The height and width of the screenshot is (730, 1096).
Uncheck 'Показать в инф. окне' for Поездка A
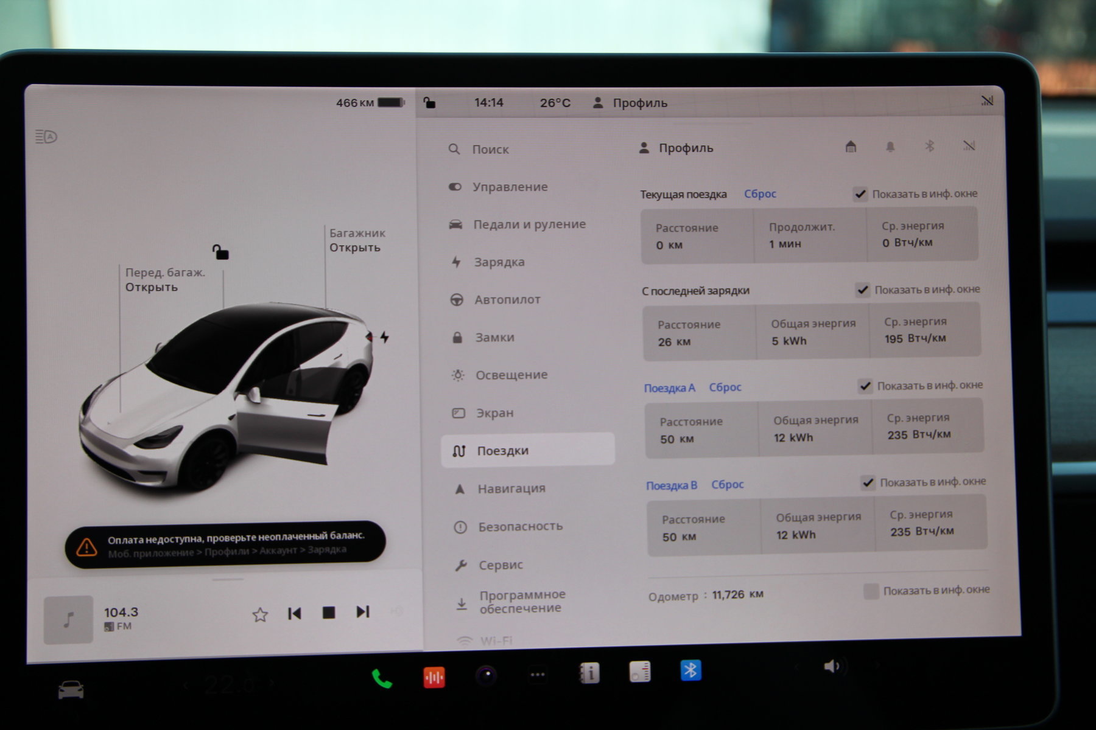[x=865, y=386]
